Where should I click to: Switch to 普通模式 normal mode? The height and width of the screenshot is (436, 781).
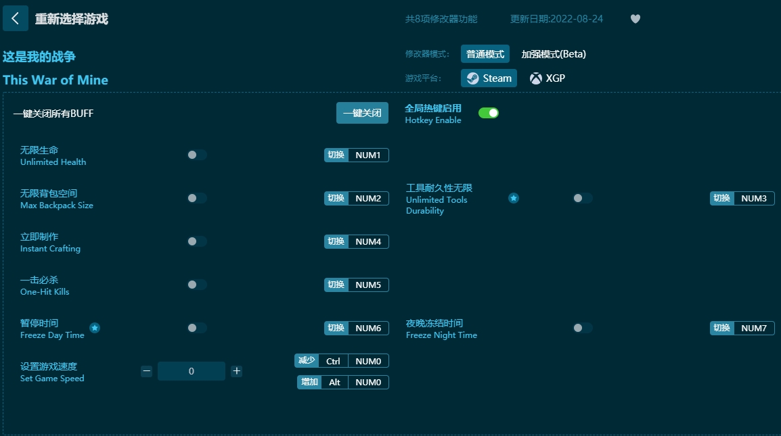click(485, 54)
